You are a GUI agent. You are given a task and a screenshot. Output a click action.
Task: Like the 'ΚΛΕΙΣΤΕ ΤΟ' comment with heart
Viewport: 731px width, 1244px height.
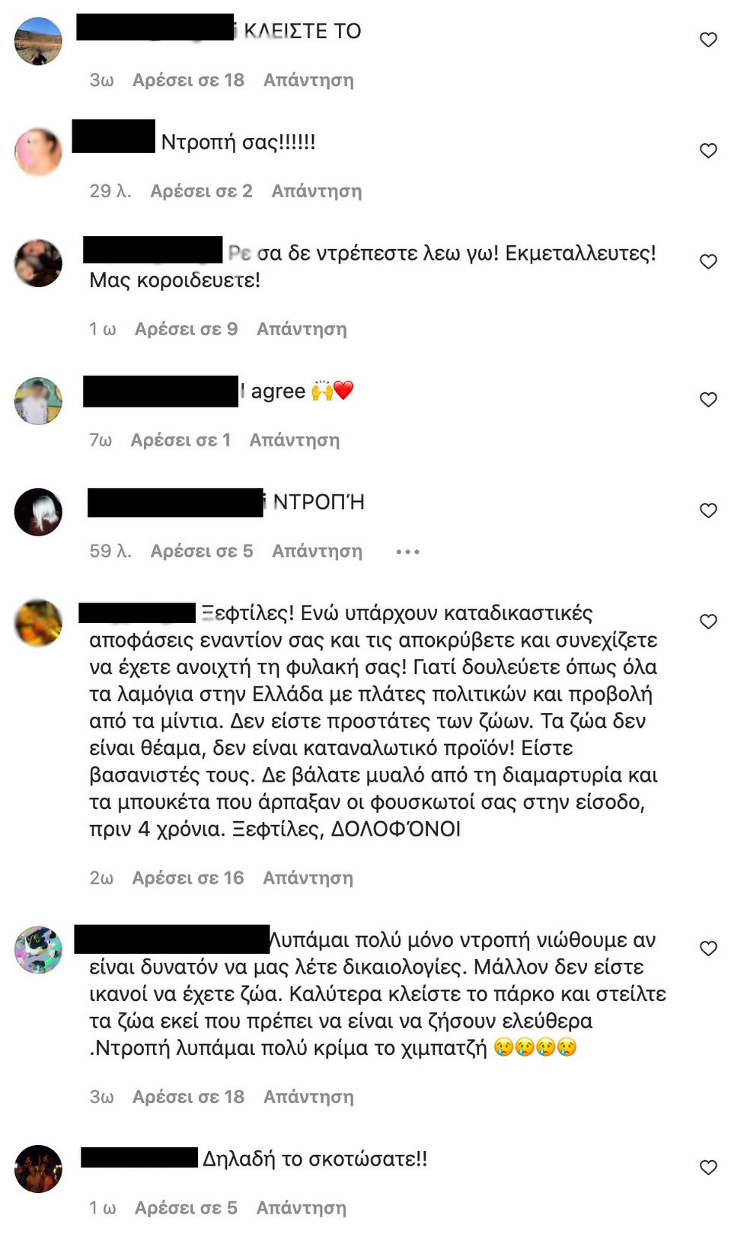click(x=708, y=40)
